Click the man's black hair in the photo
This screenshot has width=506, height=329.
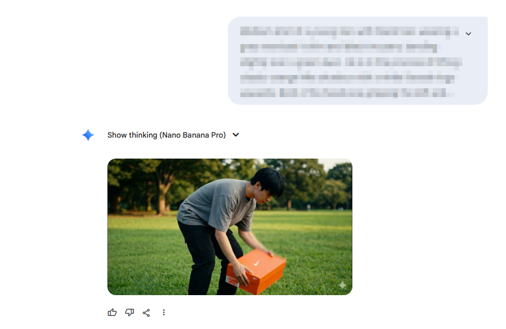point(269,181)
